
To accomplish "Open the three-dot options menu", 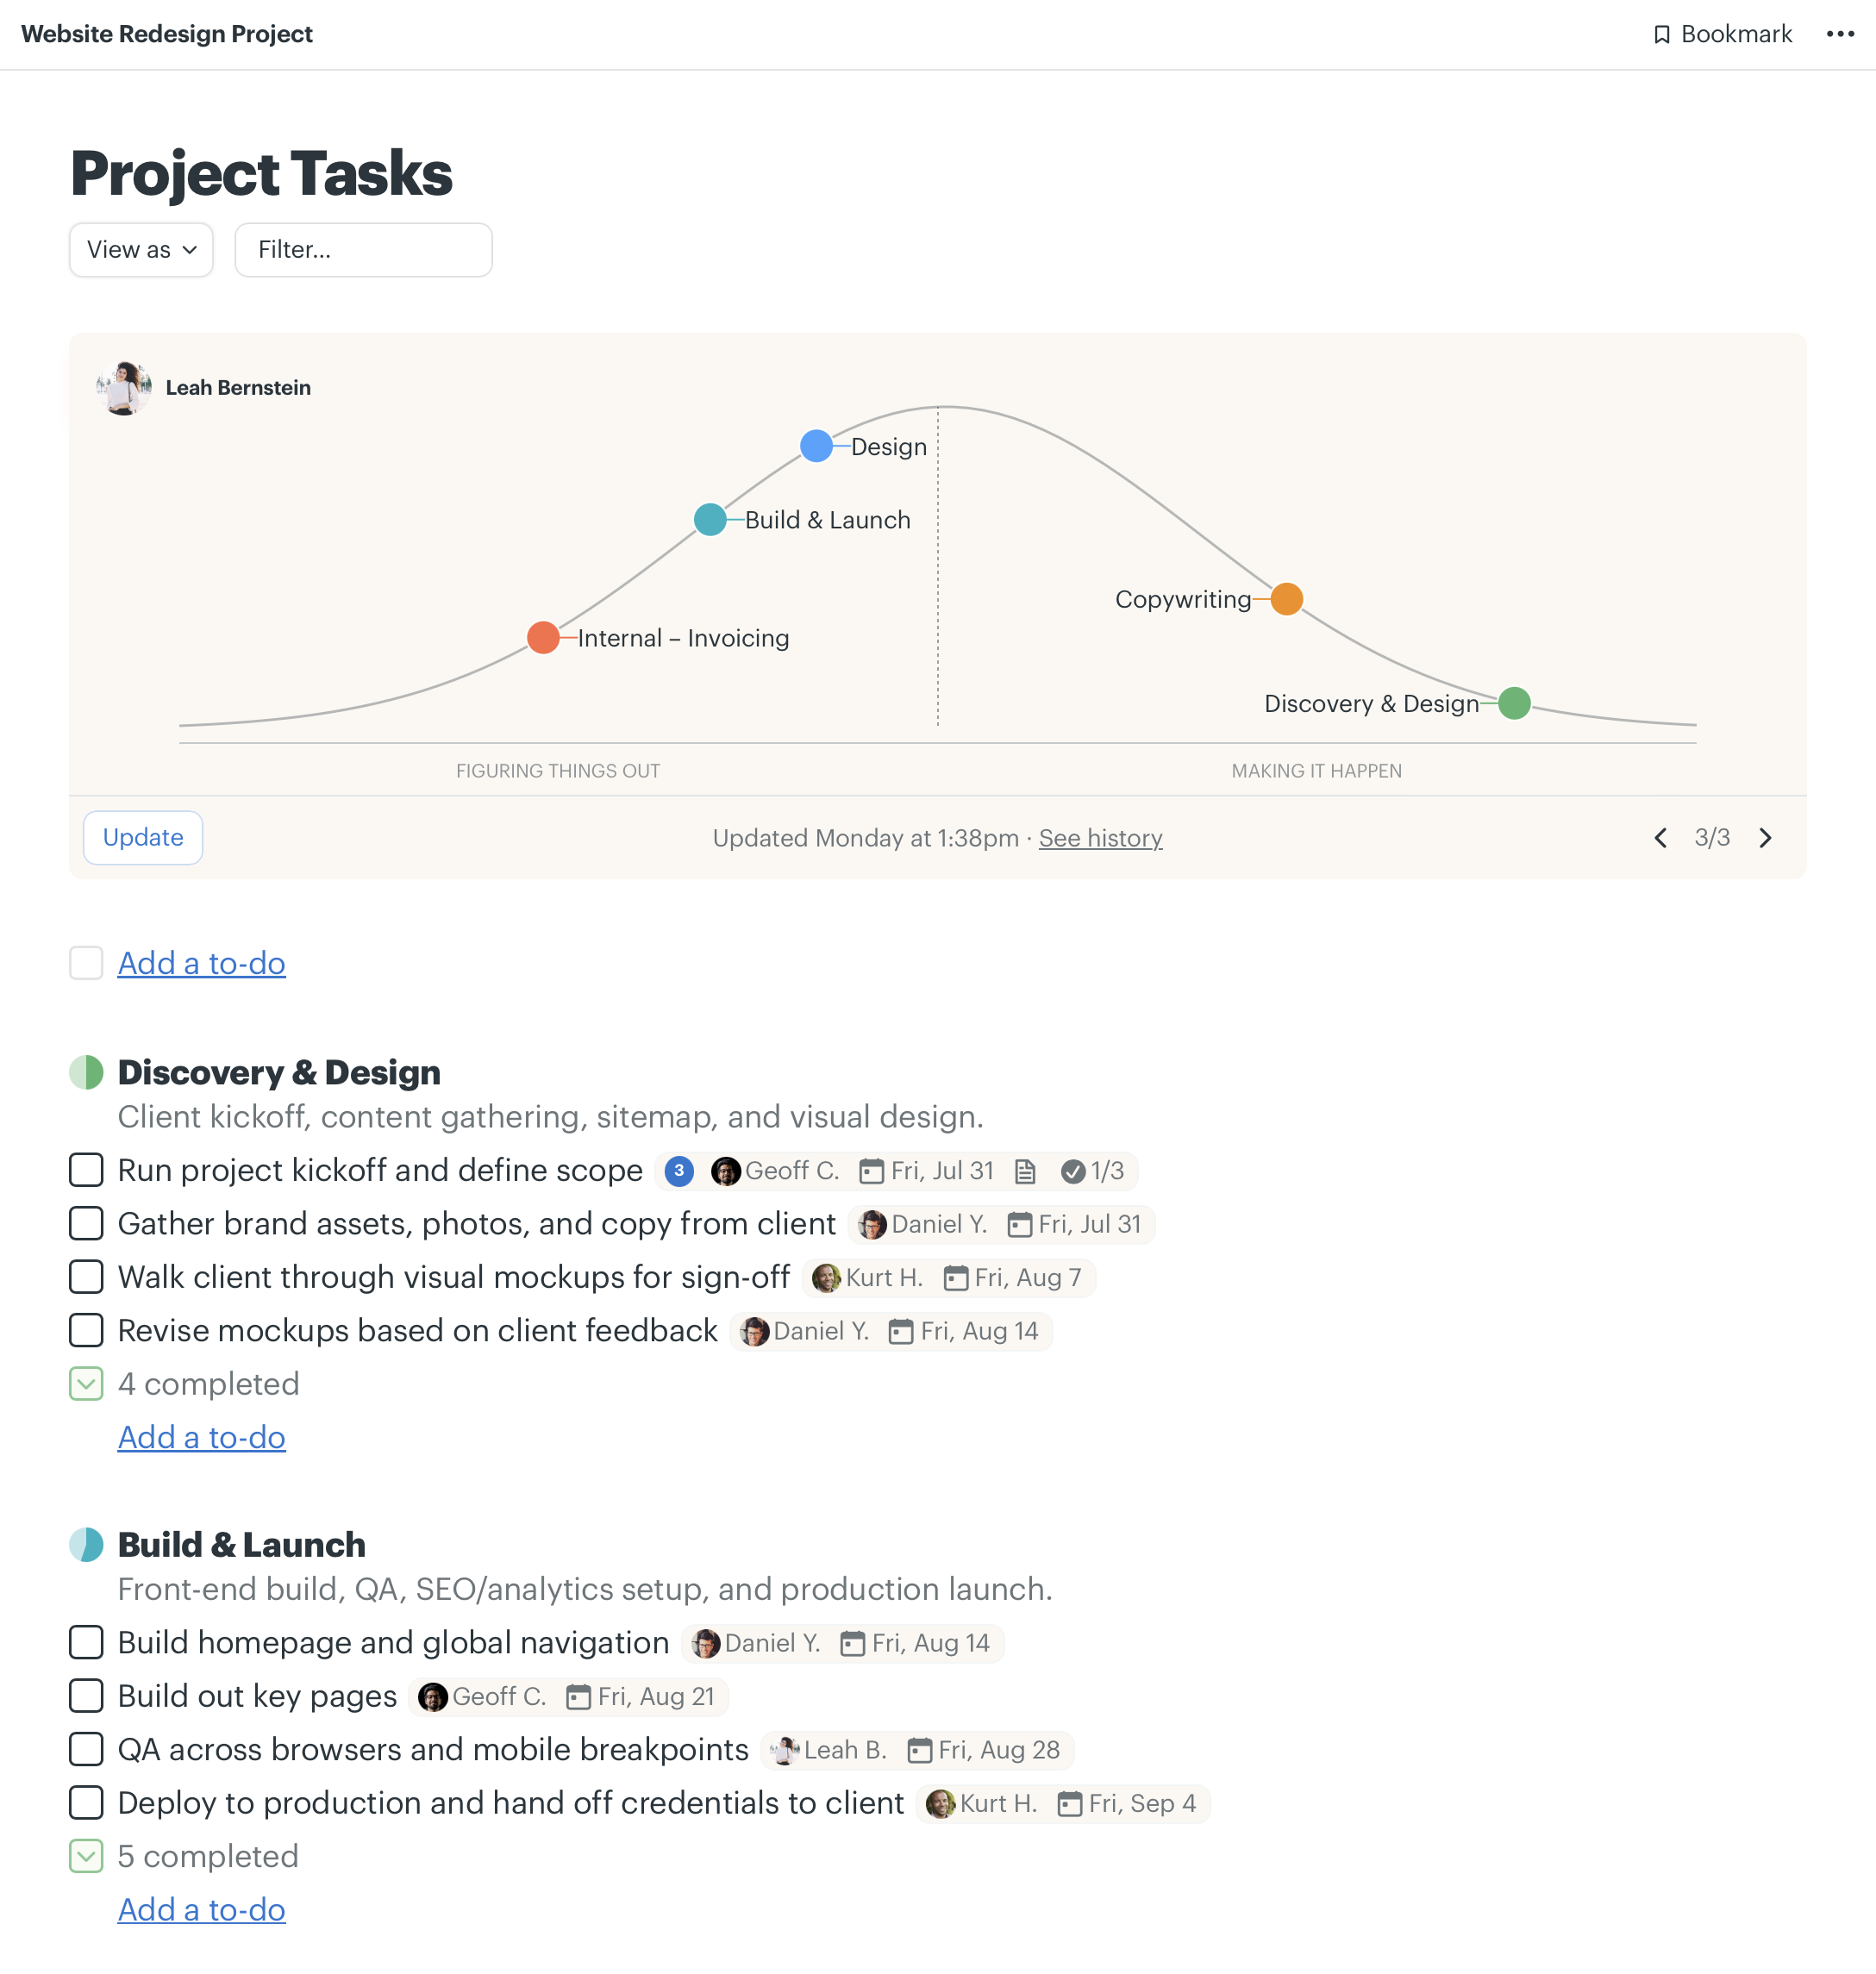I will pyautogui.click(x=1839, y=34).
